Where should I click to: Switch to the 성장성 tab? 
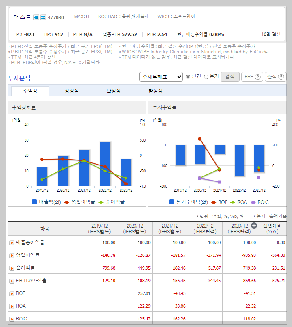pyautogui.click(x=72, y=91)
